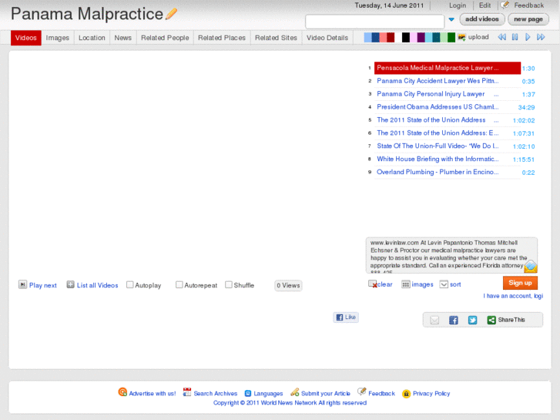Viewport: 560px width, 420px height.
Task: Select the black color swatch
Action: (406, 37)
